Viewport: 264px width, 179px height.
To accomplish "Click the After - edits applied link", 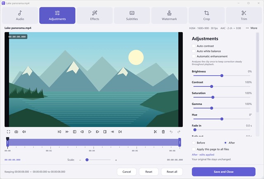I will 203,155.
